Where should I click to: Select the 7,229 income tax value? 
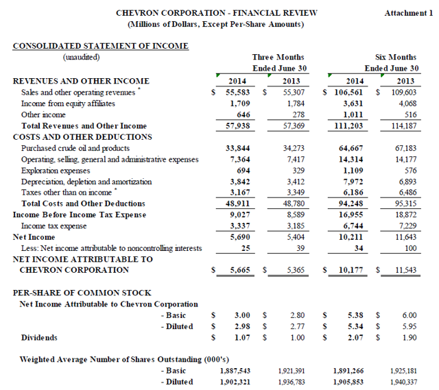[x=407, y=226]
